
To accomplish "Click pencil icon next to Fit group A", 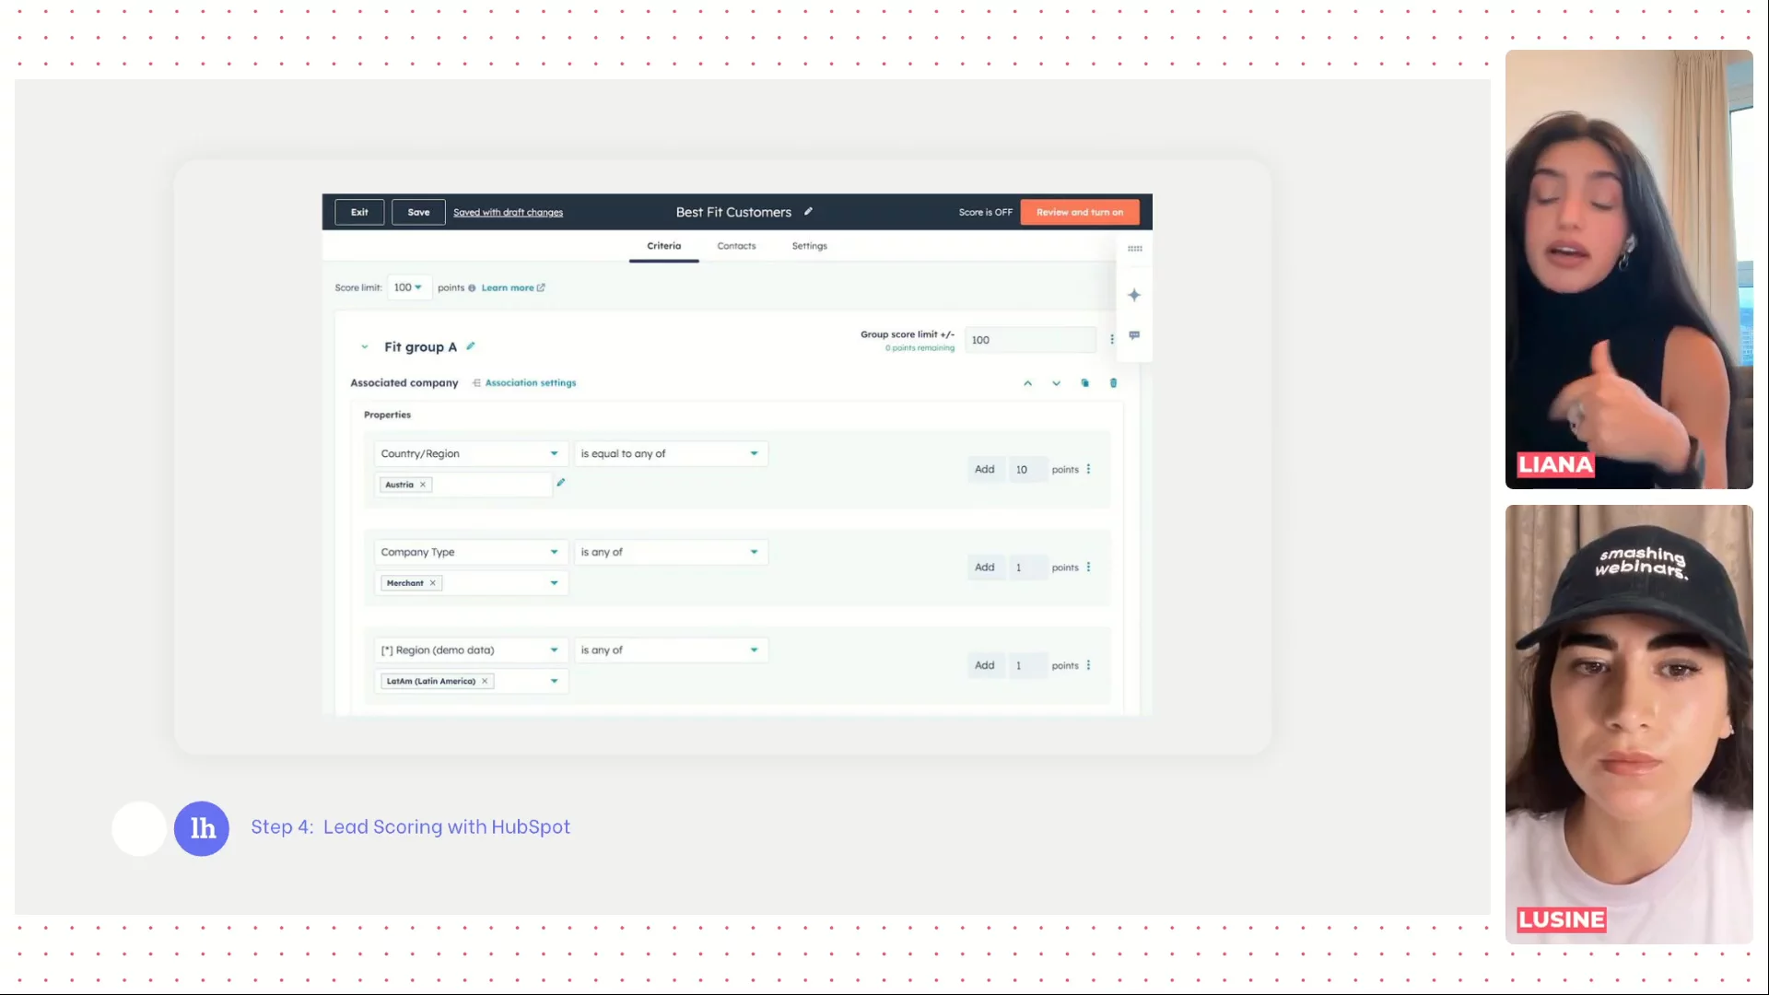I will click(471, 346).
